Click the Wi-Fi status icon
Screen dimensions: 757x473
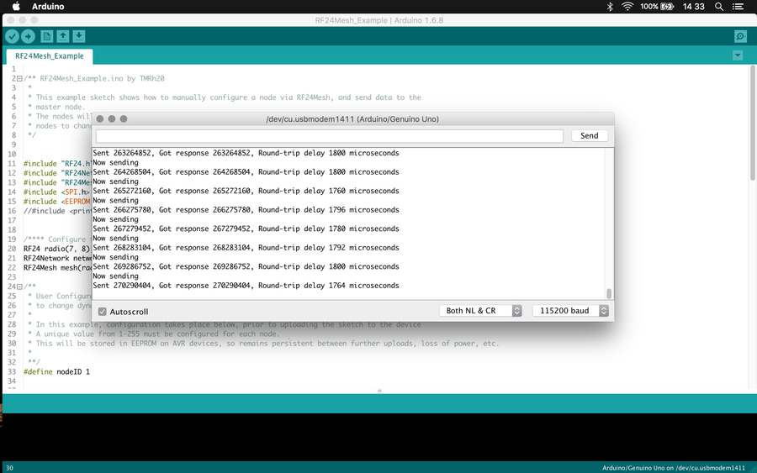tap(627, 6)
